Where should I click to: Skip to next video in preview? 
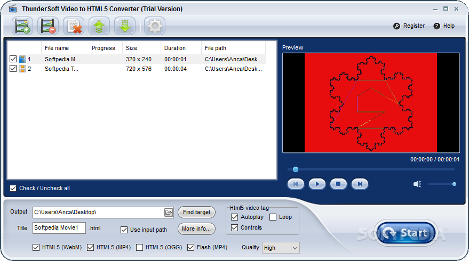[360, 184]
